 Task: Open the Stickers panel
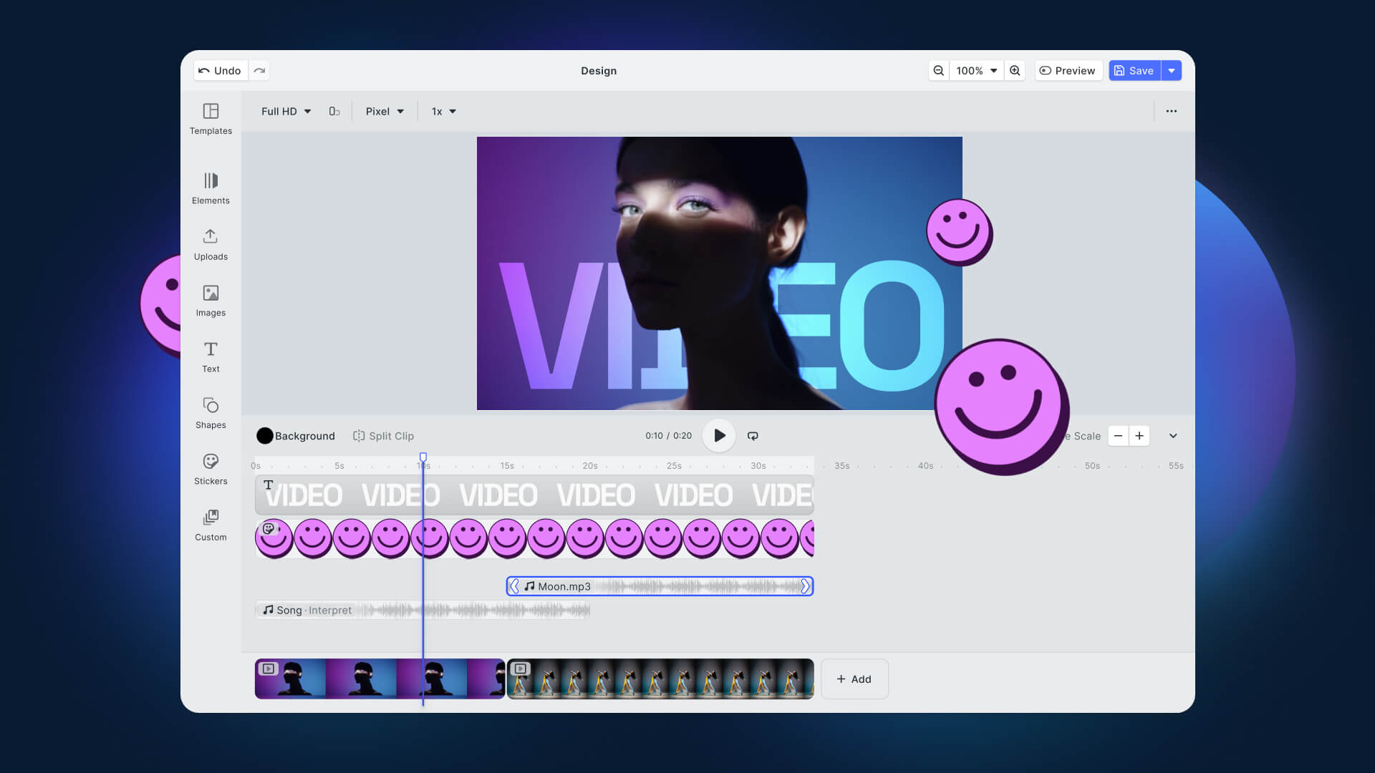pyautogui.click(x=211, y=469)
